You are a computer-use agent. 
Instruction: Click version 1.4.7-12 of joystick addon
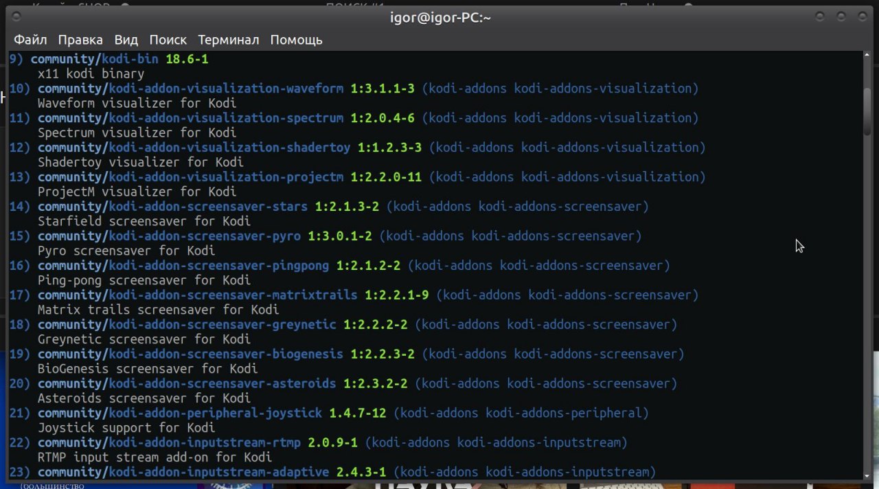coord(358,413)
